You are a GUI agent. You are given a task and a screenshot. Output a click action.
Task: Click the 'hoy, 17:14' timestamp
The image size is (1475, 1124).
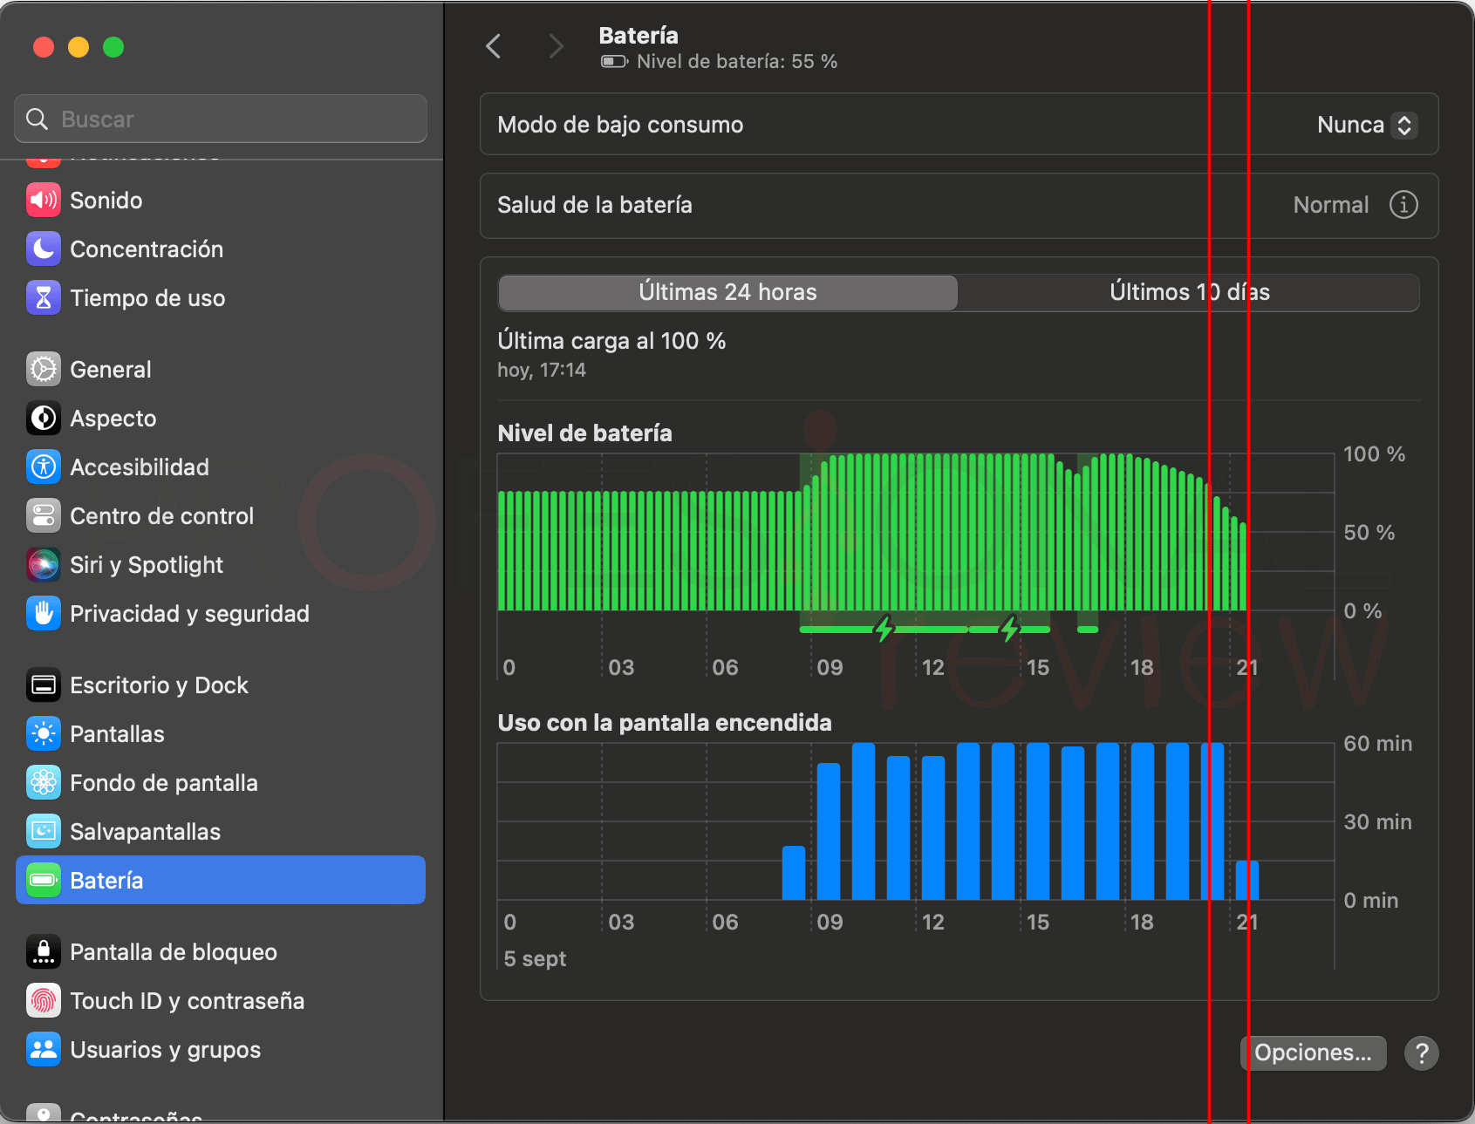542,370
